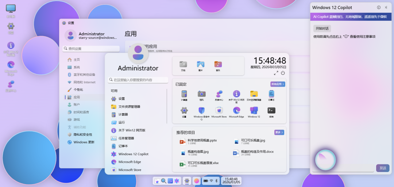Viewport: 394px width, 187px height.
Task: Click the gradient orb icon on taskbar
Action: coord(197,181)
